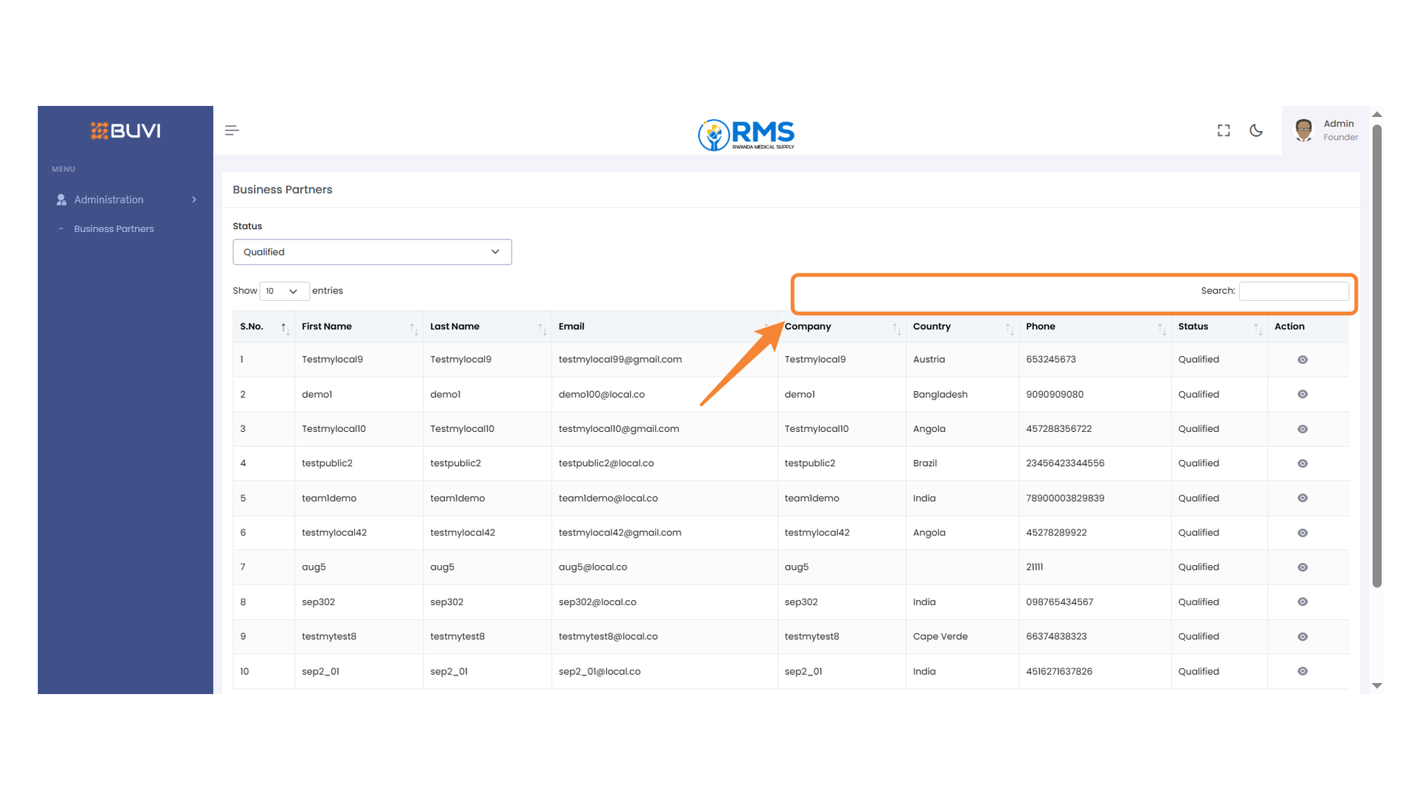View details of sep2_01 partner
The image size is (1423, 800).
click(x=1302, y=672)
